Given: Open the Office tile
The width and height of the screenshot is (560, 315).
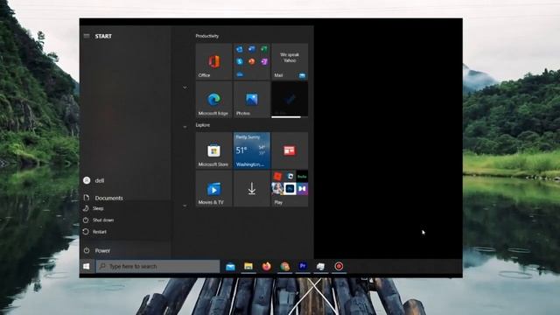Looking at the screenshot, I should click(213, 62).
